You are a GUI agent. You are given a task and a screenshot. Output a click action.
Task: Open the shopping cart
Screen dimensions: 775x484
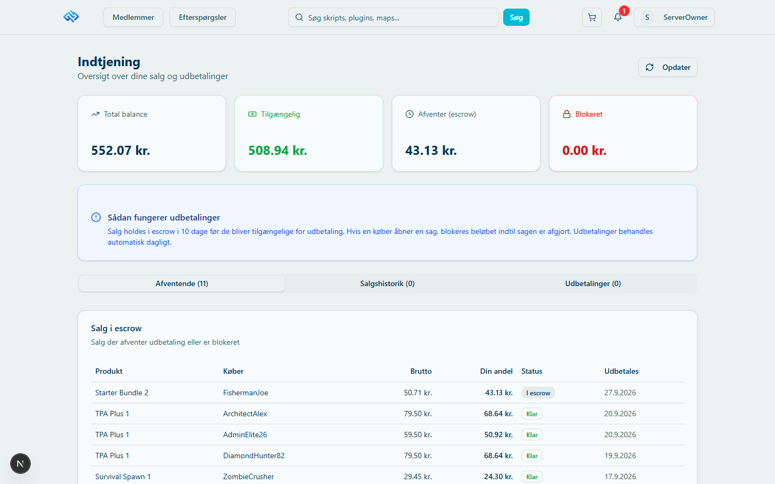pyautogui.click(x=592, y=17)
